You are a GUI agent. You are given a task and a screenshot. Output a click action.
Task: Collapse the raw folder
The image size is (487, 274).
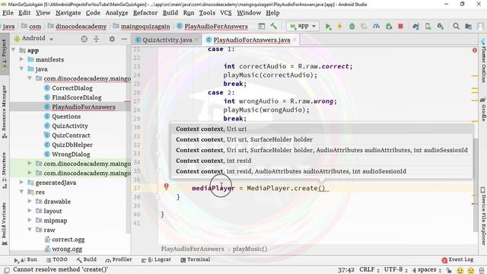coord(30,230)
